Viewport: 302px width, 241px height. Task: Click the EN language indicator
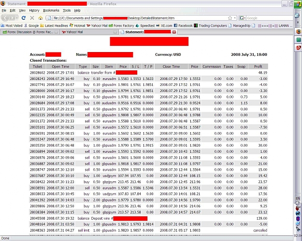coord(298,198)
